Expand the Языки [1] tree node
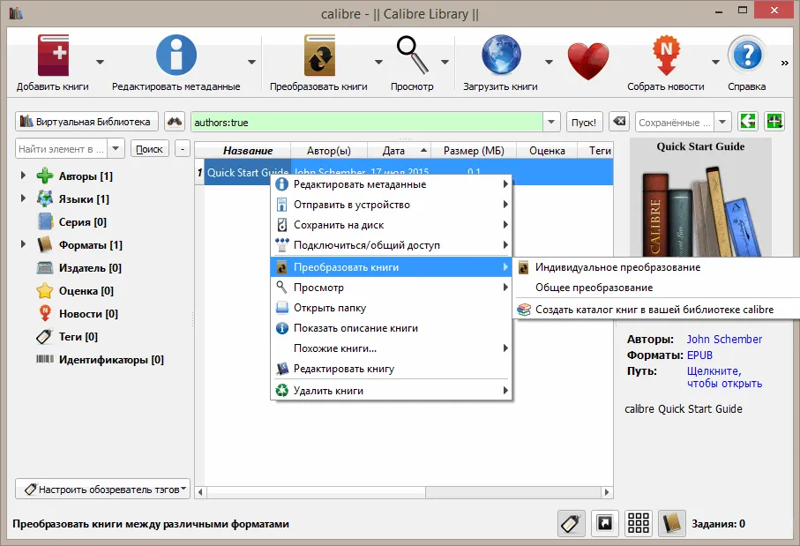Viewport: 800px width, 546px height. 23,198
